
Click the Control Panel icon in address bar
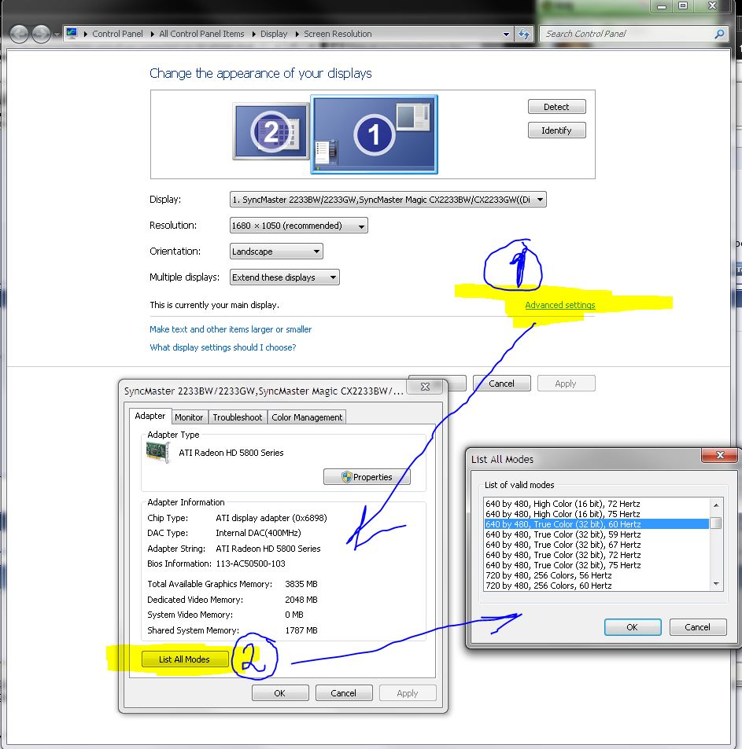pos(72,34)
